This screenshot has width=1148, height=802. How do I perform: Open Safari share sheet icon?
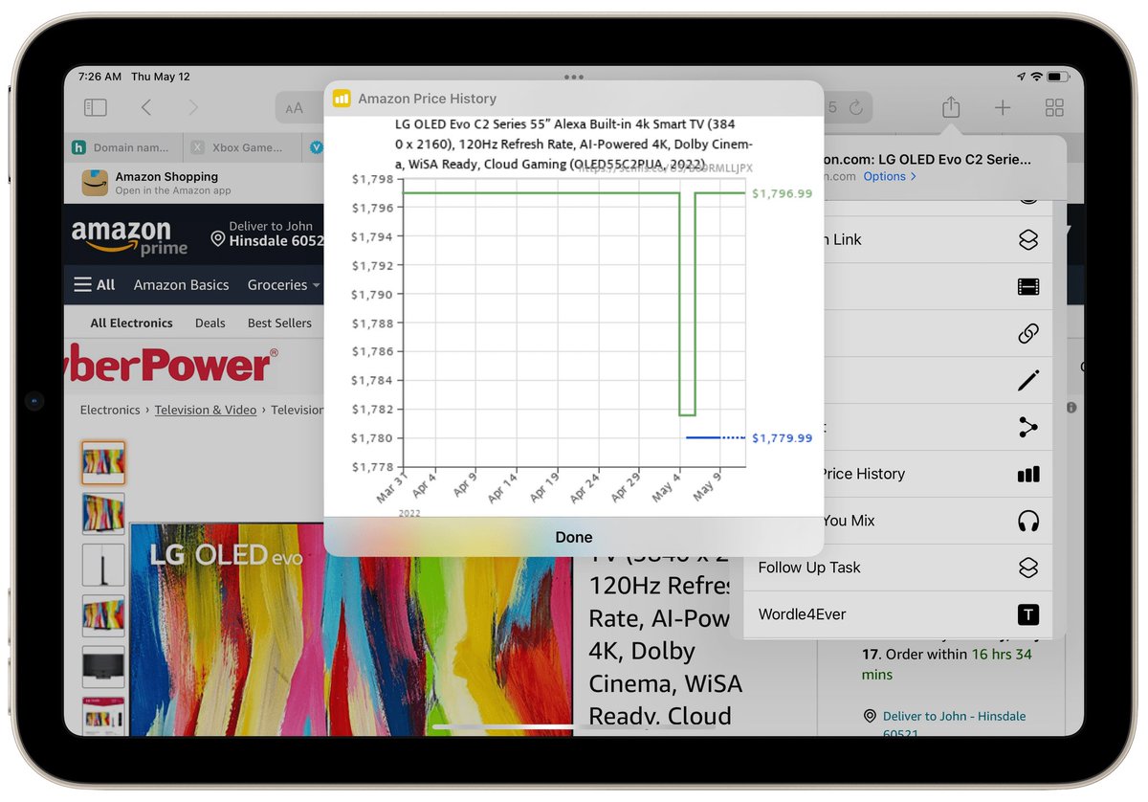coord(950,107)
